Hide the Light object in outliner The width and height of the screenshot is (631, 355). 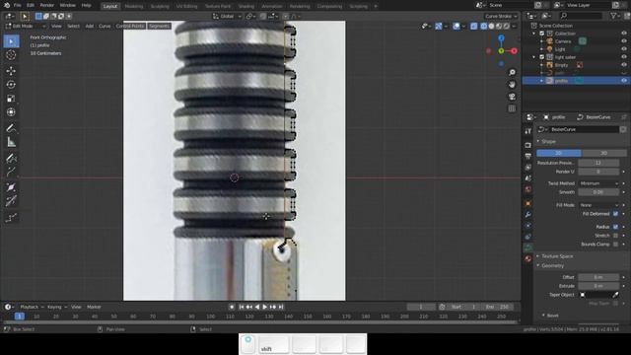pos(624,49)
